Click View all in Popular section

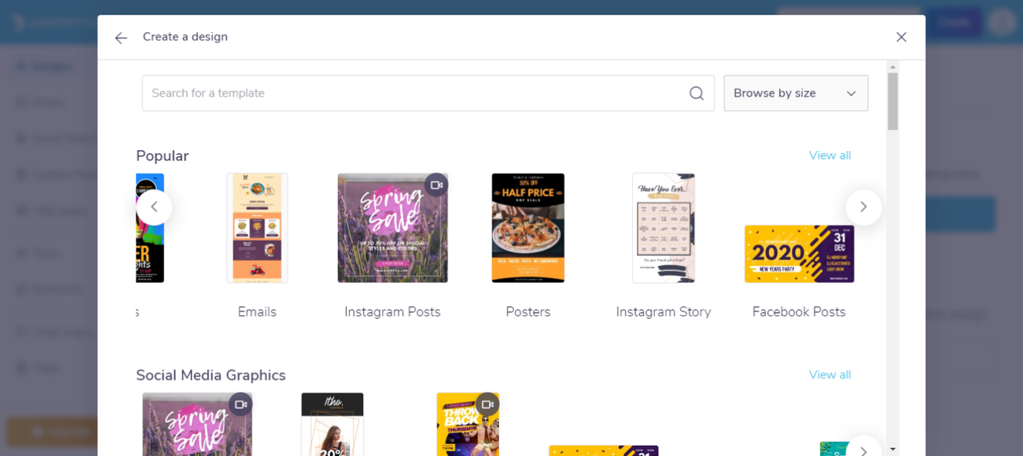830,155
